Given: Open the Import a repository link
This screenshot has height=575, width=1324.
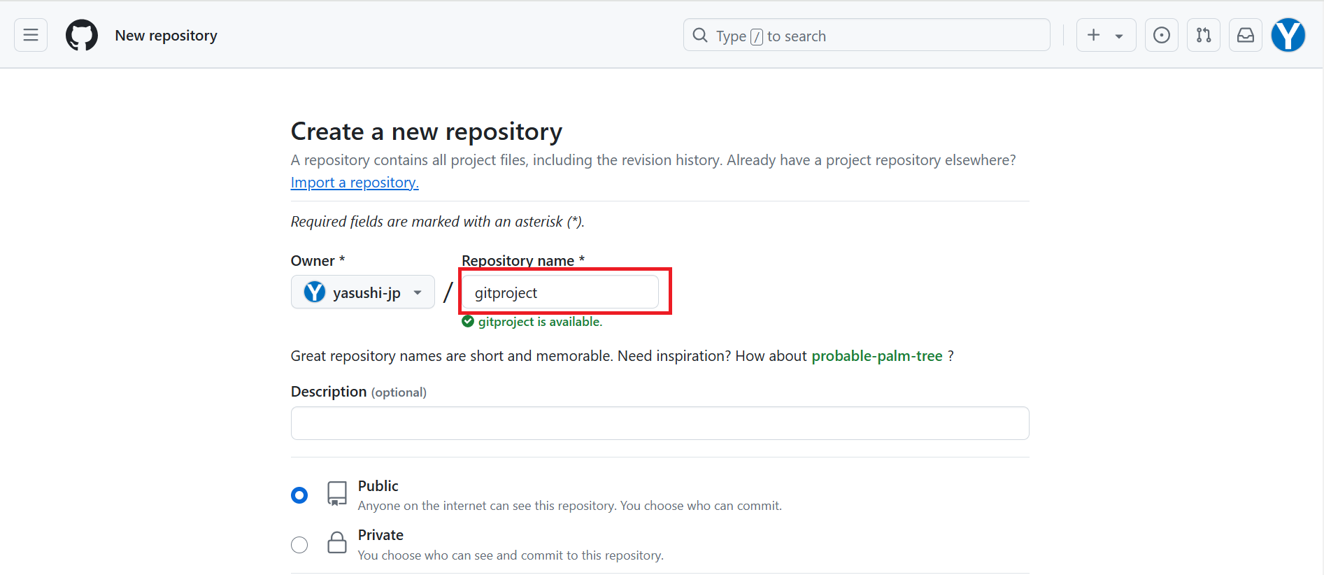Looking at the screenshot, I should [x=354, y=182].
